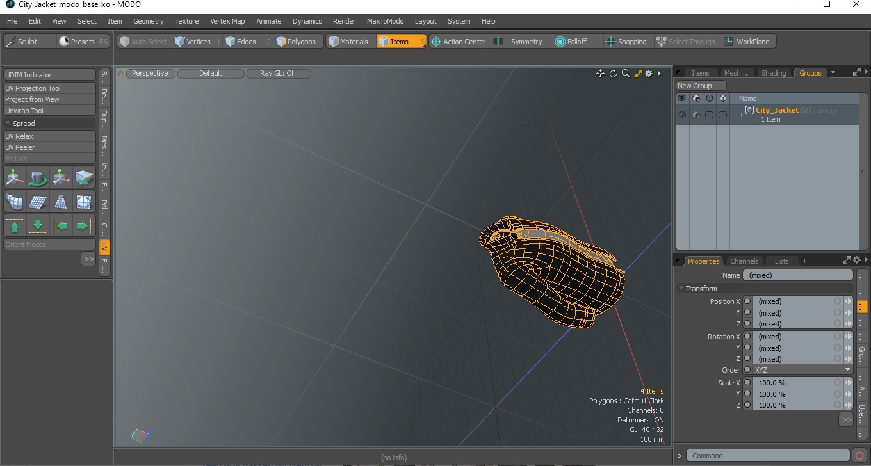This screenshot has width=871, height=466.
Task: Click the spherical UV grid icon
Action: 84,202
